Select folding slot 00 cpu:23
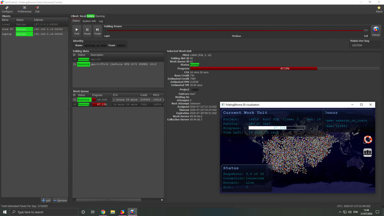 pyautogui.click(x=118, y=60)
